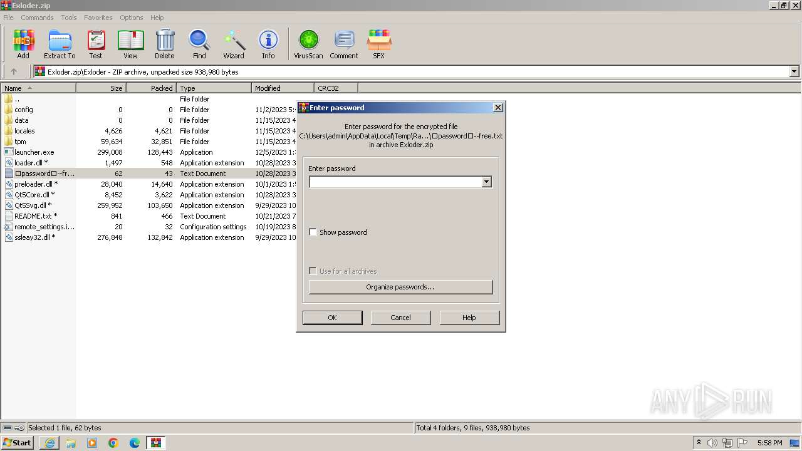Expand the address bar path dropdown
Image resolution: width=802 pixels, height=451 pixels.
point(794,71)
